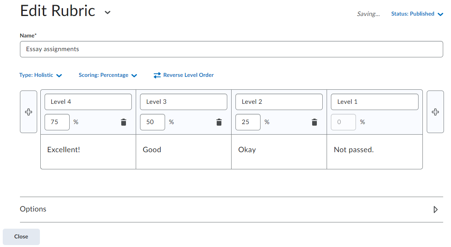This screenshot has height=247, width=451.
Task: Edit the Excellent! description cell
Action: pos(88,151)
